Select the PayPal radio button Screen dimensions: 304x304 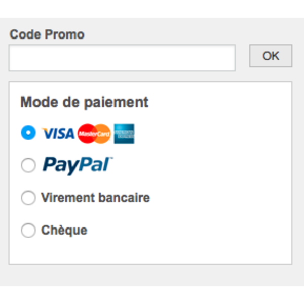(x=28, y=165)
